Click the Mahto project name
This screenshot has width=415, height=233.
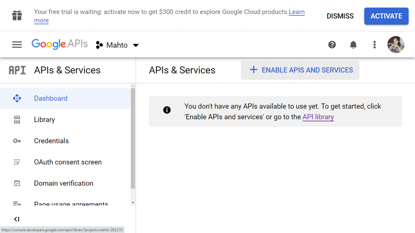[x=117, y=45]
